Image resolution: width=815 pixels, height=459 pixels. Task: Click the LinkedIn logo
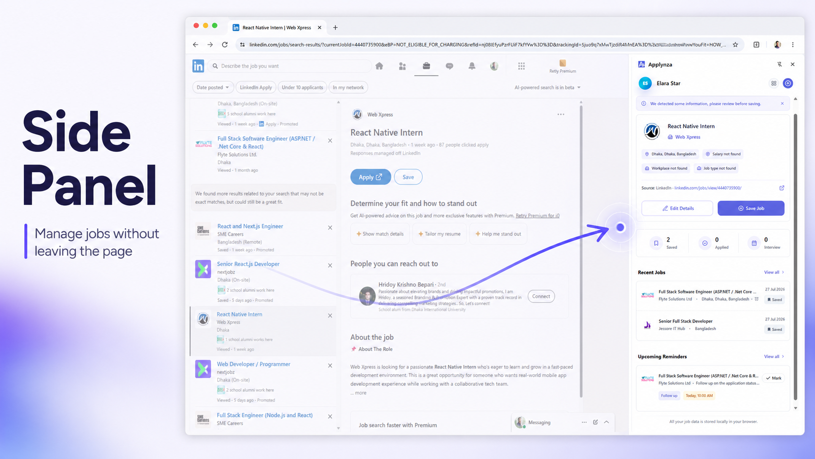[198, 66]
